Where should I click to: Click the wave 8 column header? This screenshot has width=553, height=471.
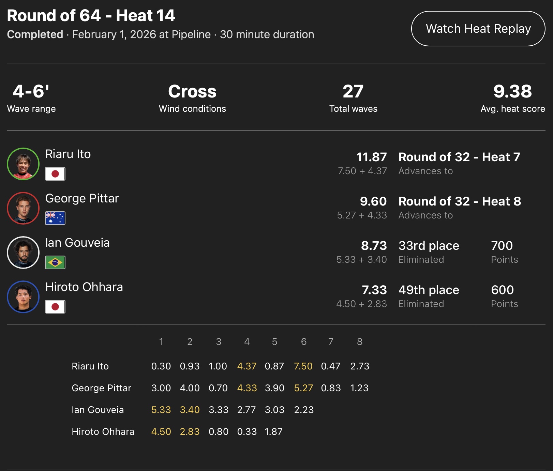pos(360,341)
